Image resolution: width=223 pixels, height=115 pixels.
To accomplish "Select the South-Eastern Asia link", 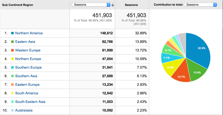I will tap(30, 102).
